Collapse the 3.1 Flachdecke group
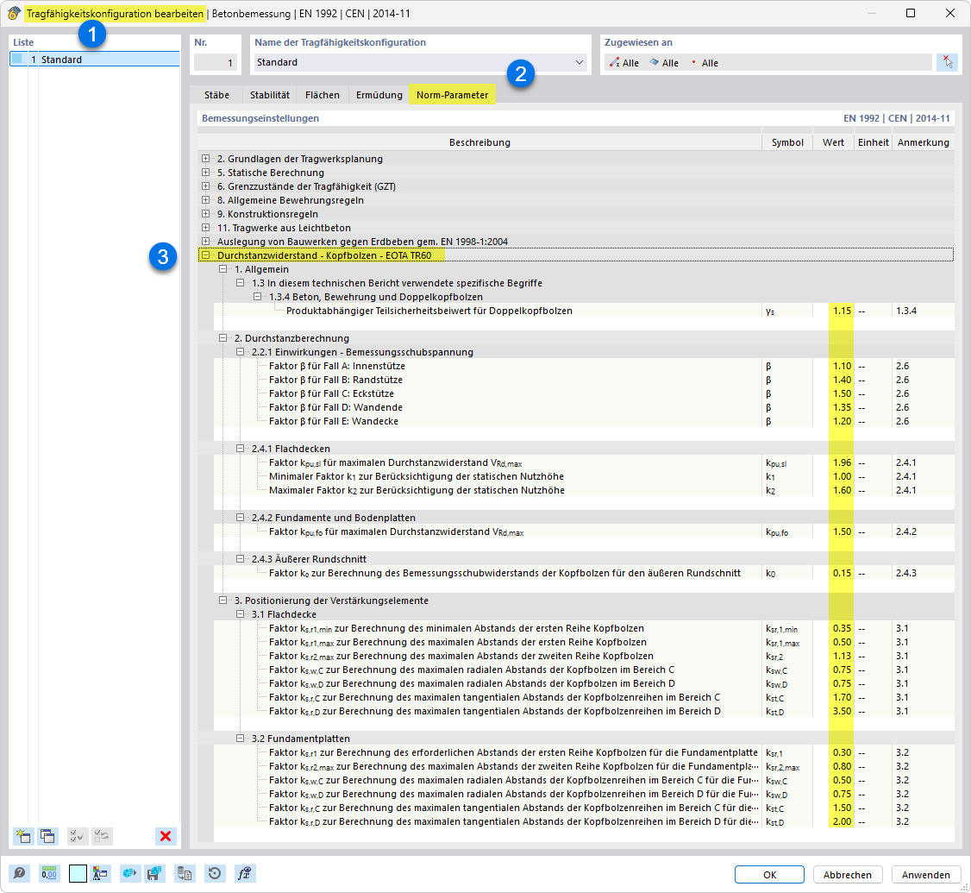The height and width of the screenshot is (893, 971). [x=241, y=614]
